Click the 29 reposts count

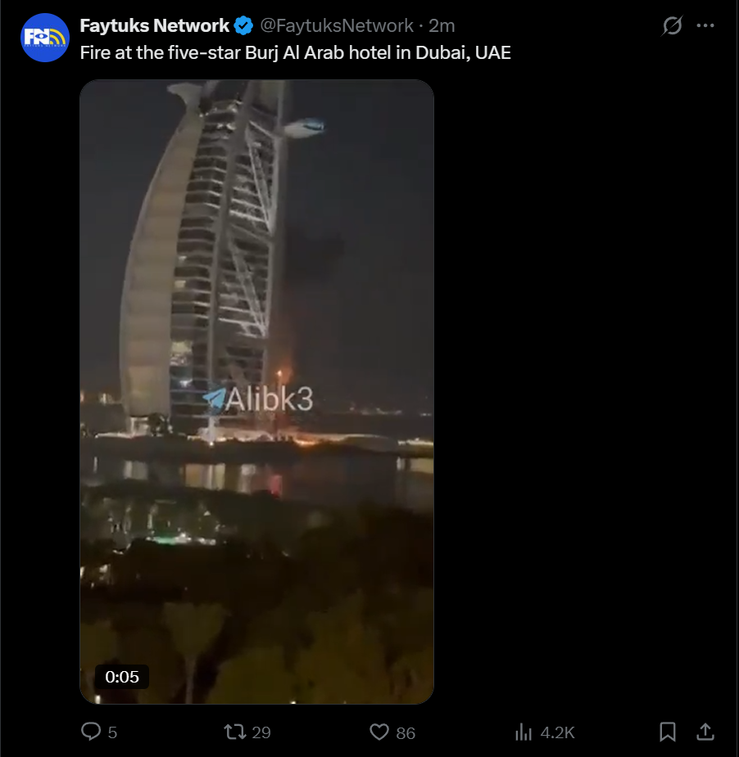point(261,733)
